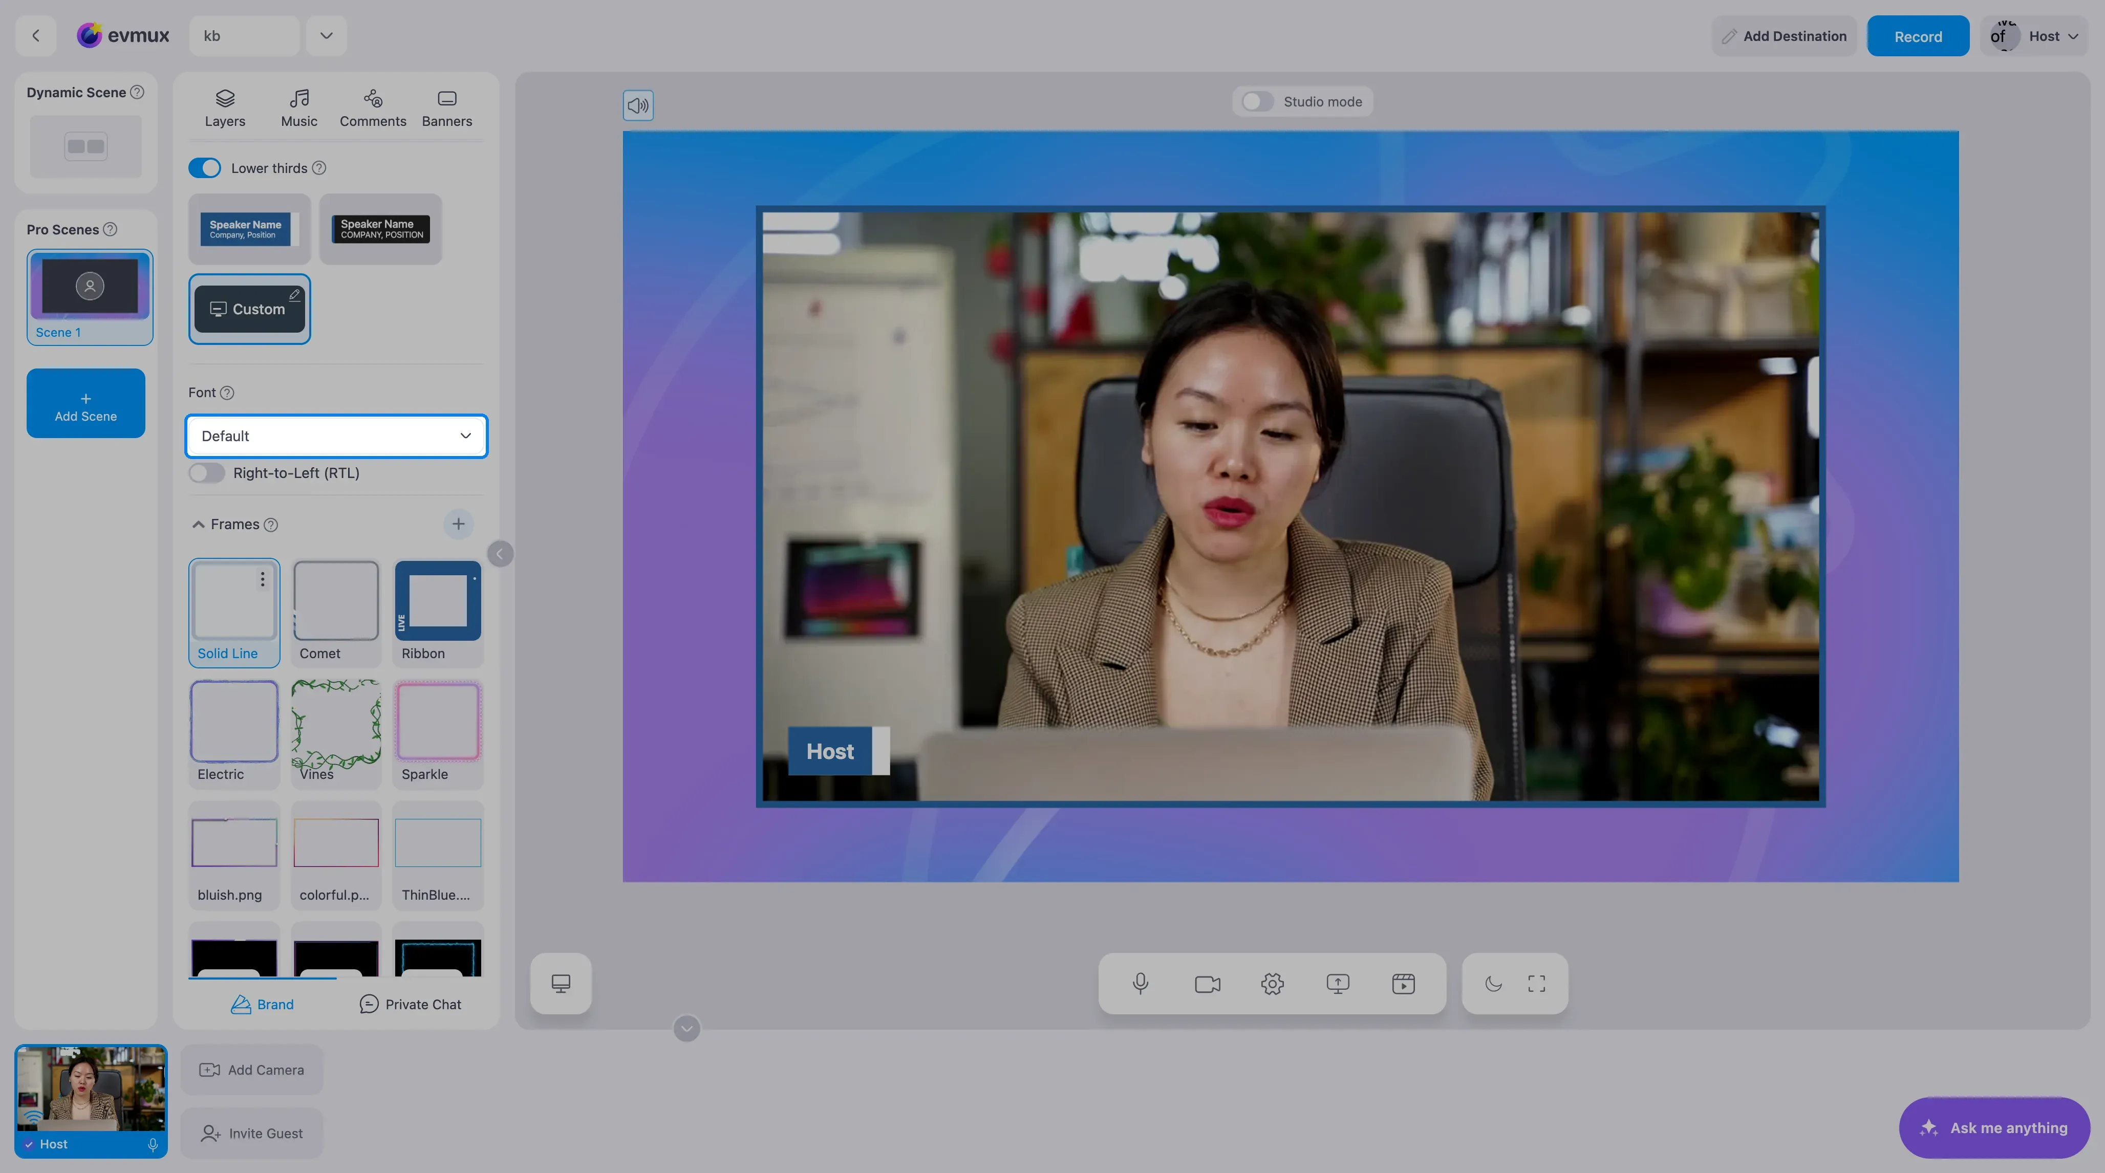Enable Right-to-Left (RTL) toggle
The height and width of the screenshot is (1173, 2105).
206,473
